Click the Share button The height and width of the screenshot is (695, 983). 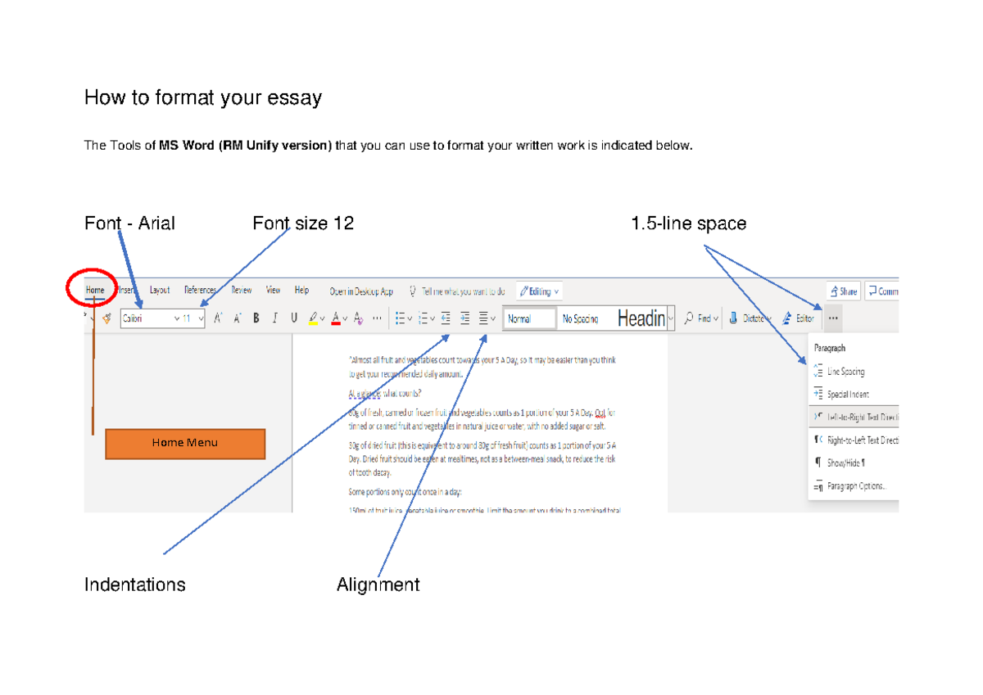click(x=844, y=291)
